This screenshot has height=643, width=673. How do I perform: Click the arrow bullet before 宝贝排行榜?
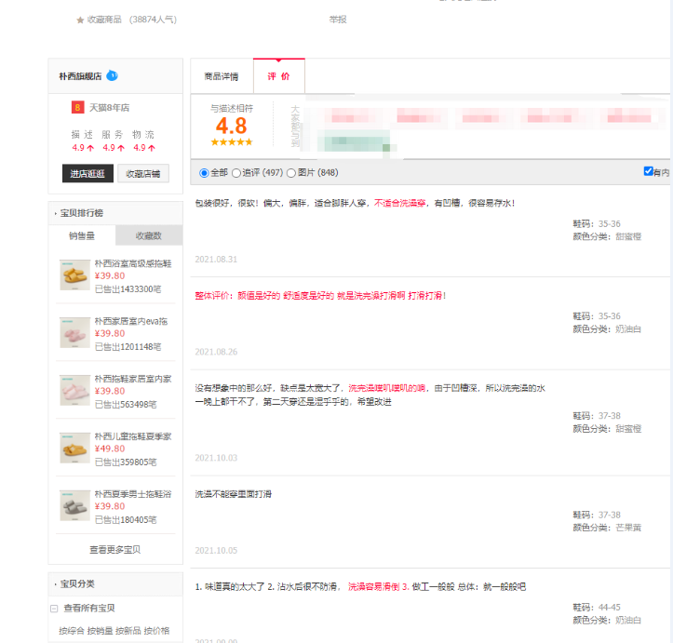55,213
